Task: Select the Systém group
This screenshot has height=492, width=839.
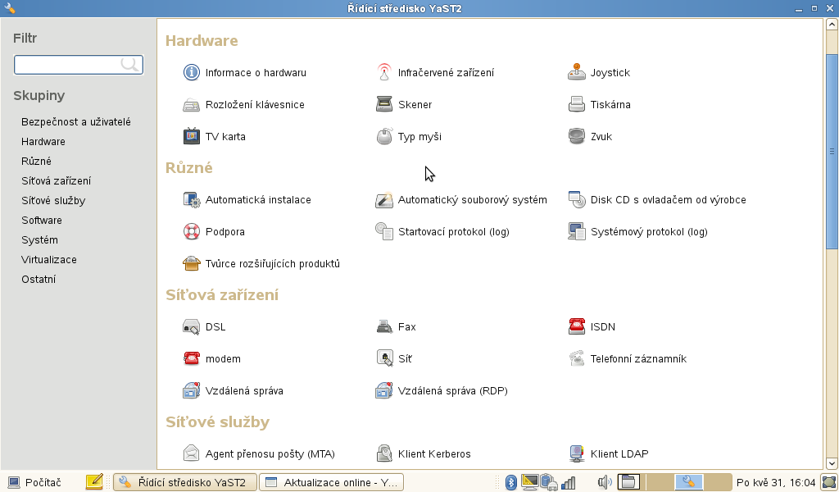Action: click(x=39, y=239)
